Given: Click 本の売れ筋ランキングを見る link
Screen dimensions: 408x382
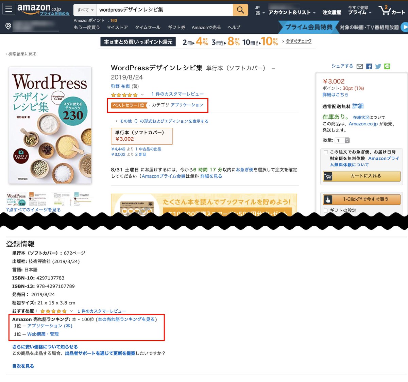Looking at the screenshot, I should point(126,319).
